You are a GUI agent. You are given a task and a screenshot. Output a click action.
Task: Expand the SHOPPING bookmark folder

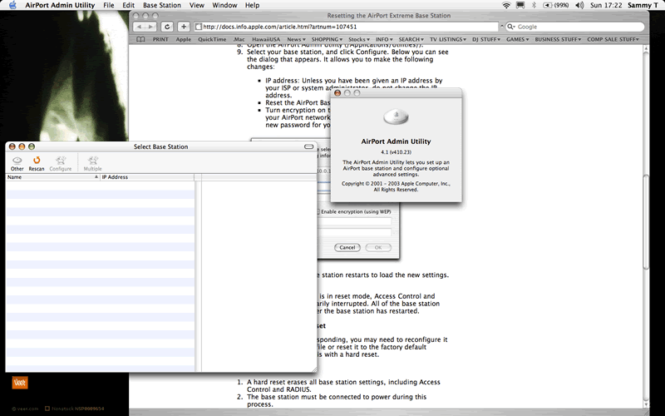pos(327,39)
